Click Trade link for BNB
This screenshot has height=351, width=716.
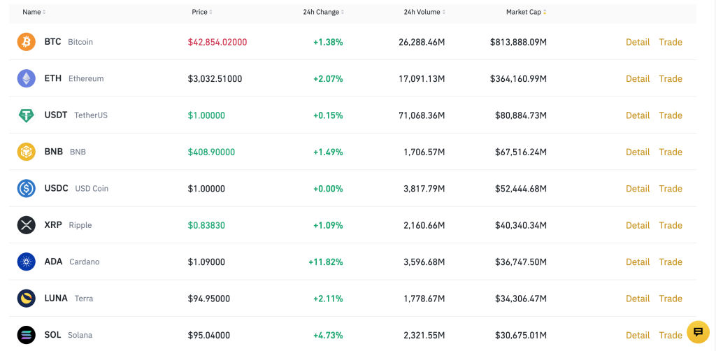coord(671,152)
